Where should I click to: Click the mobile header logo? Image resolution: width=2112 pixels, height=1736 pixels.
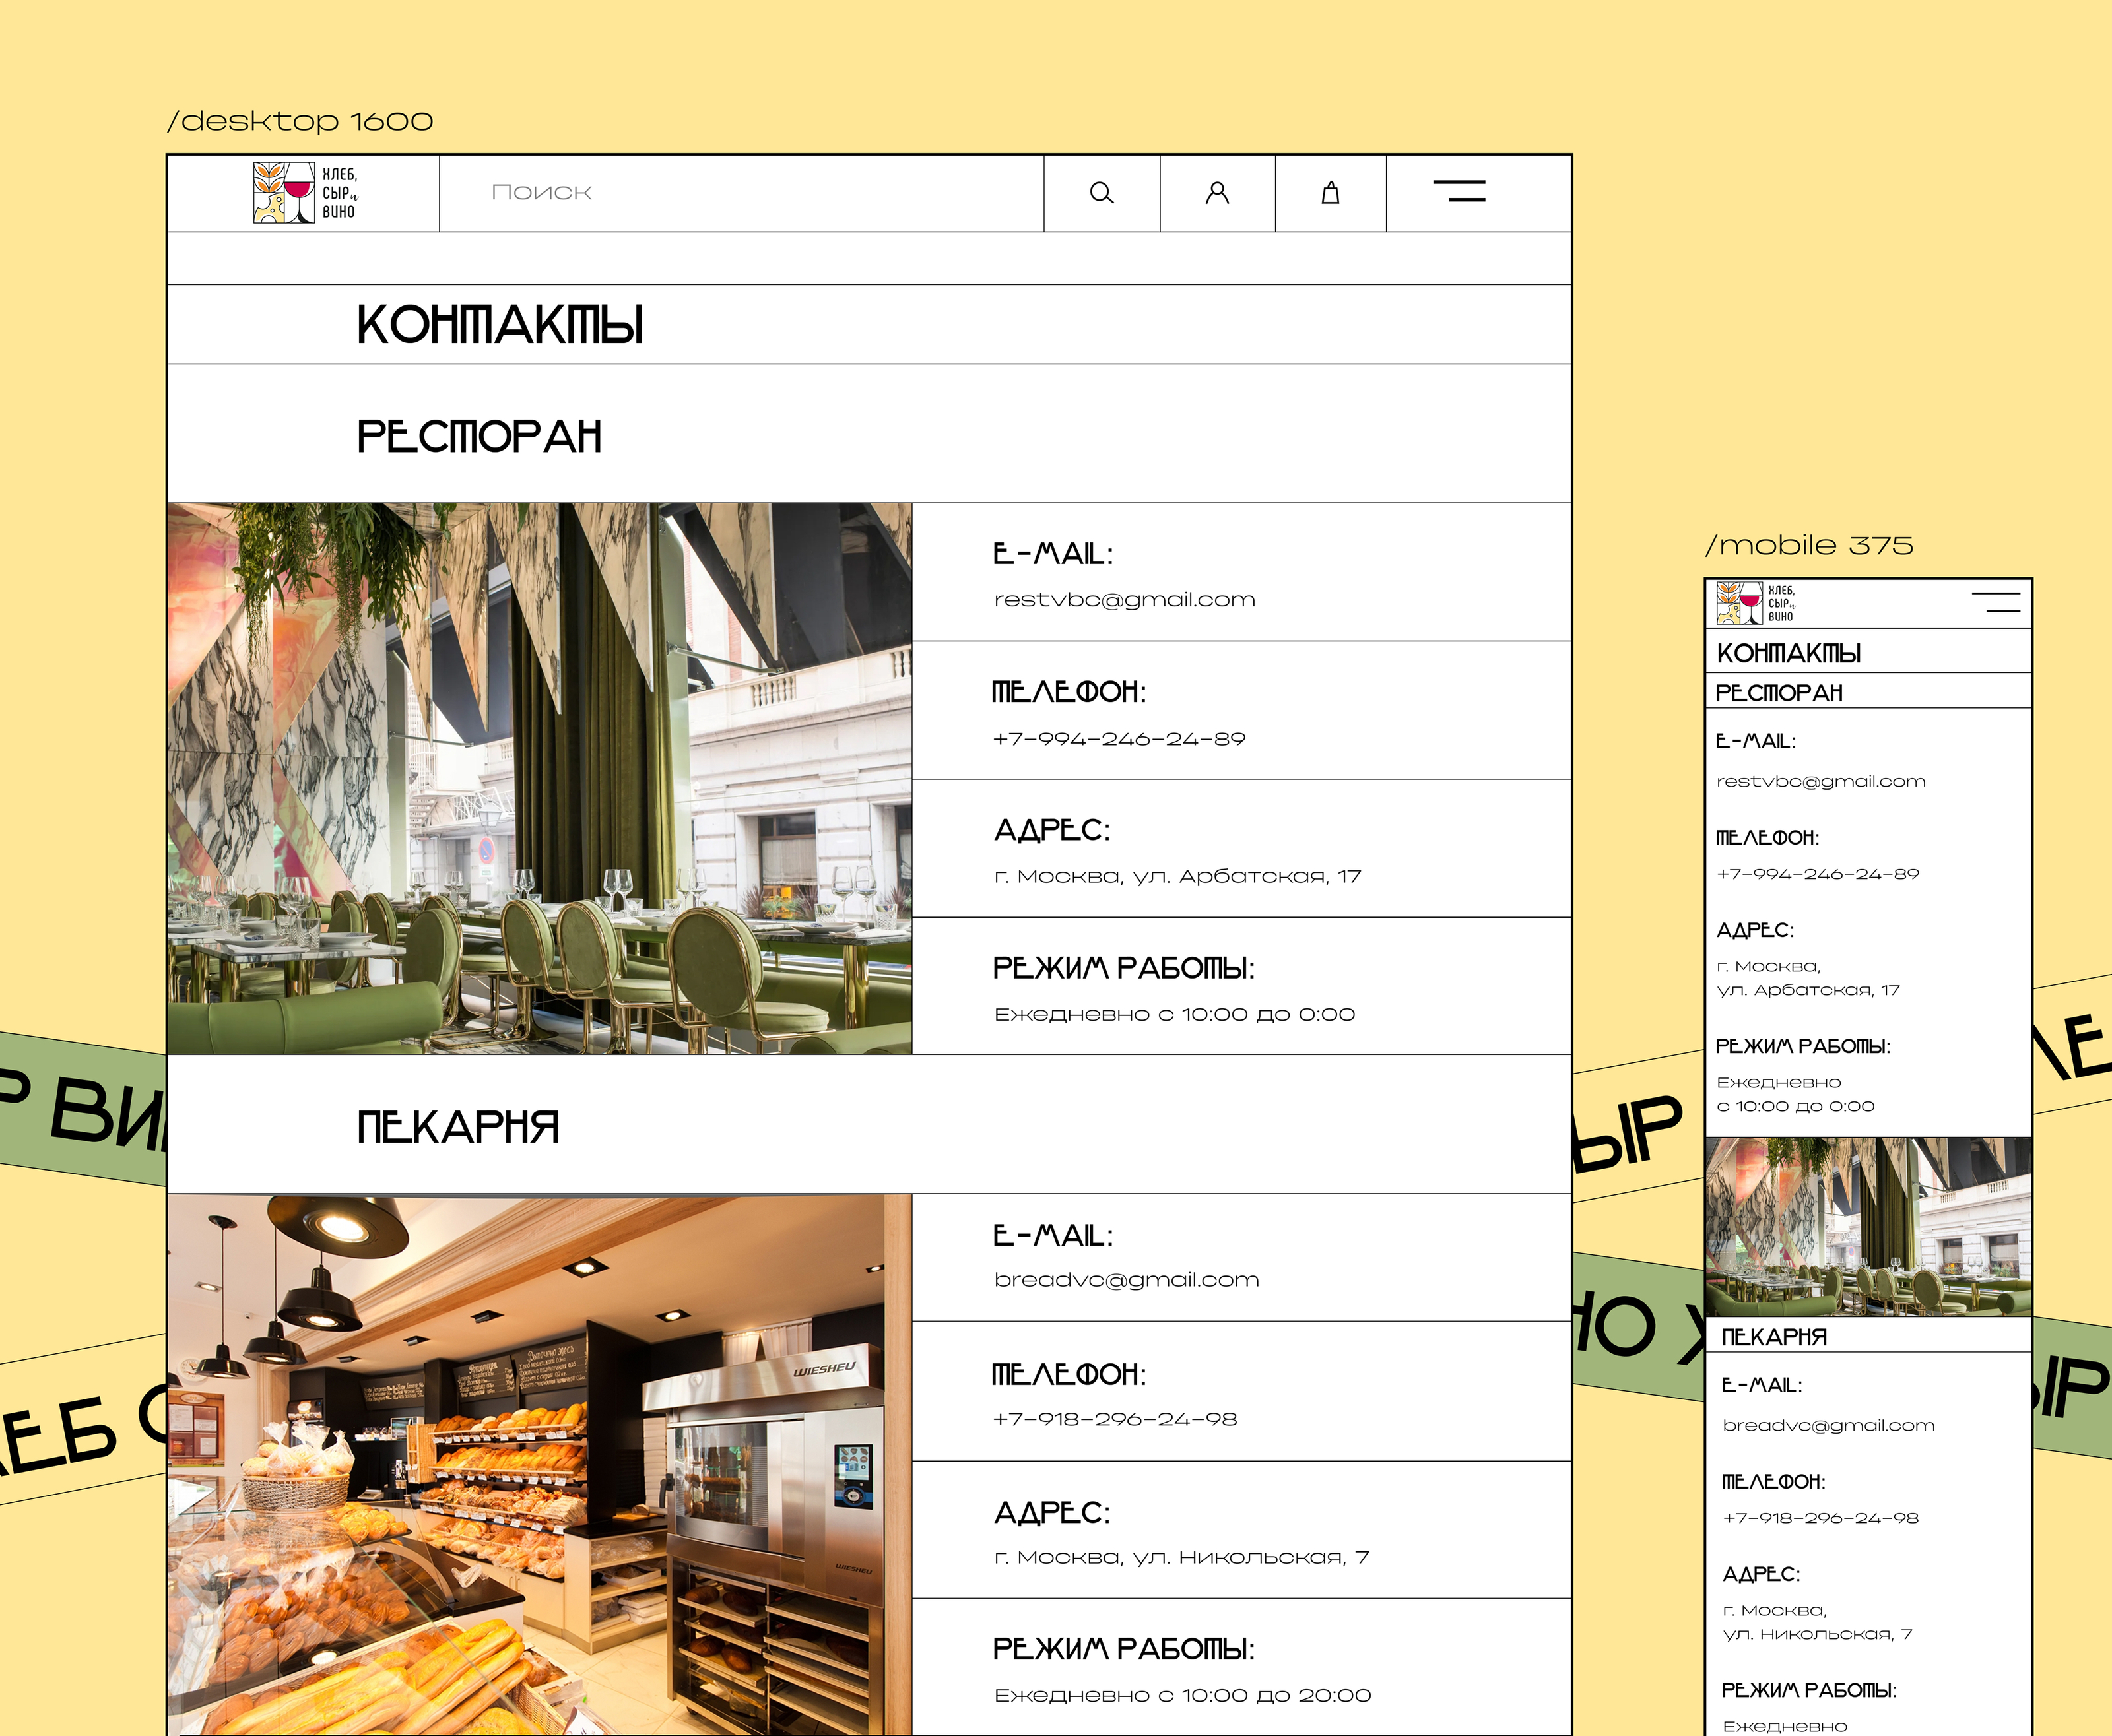(x=1756, y=603)
